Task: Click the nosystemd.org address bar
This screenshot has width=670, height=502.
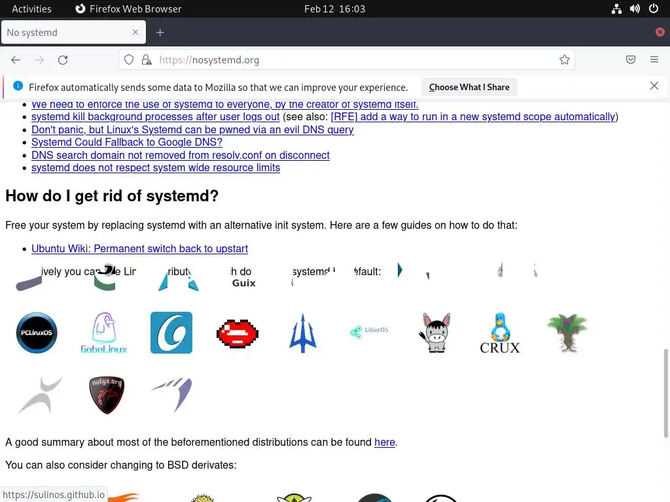Action: click(x=346, y=59)
